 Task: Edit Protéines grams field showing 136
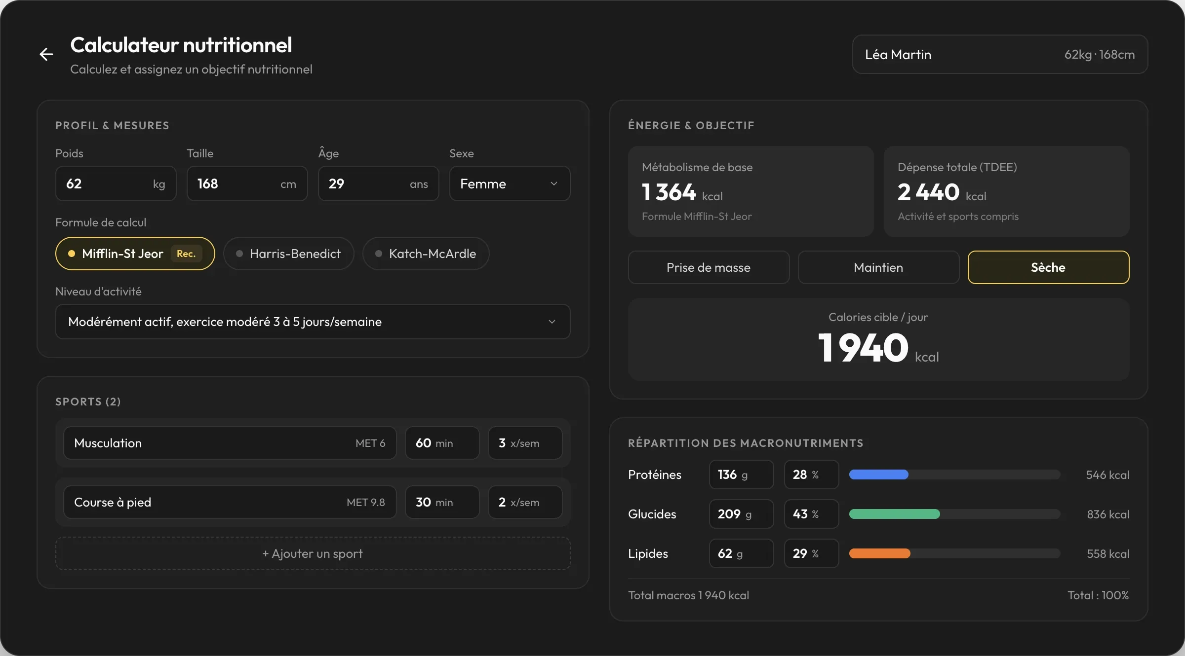[741, 474]
